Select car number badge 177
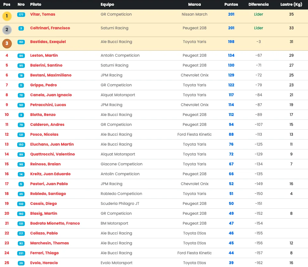The height and width of the screenshot is (267, 308). click(21, 15)
